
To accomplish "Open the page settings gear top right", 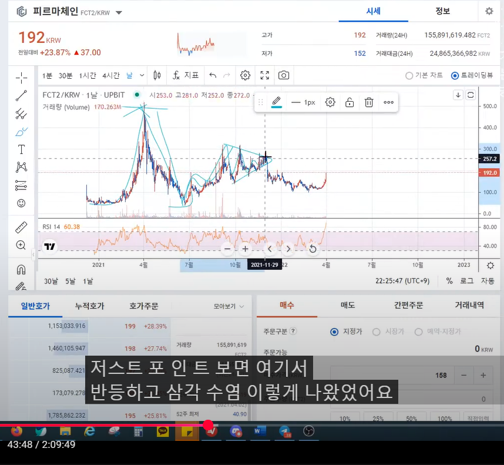I will [x=489, y=11].
